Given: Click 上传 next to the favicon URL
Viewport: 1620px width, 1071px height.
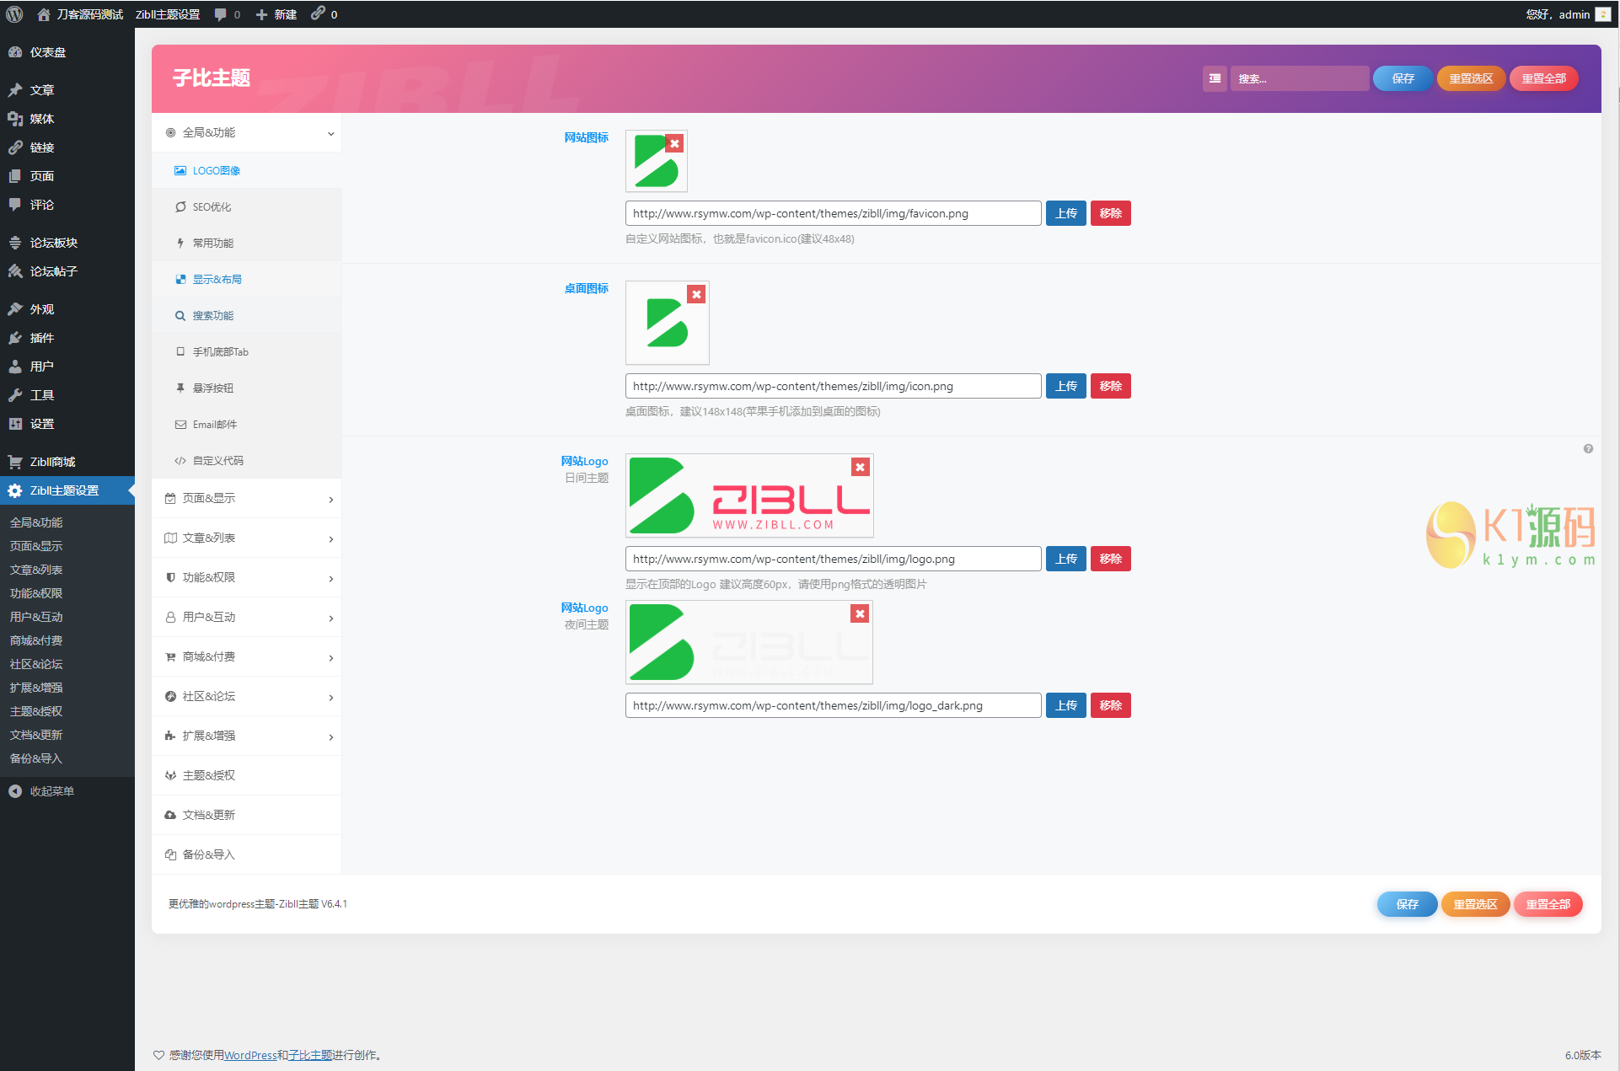Looking at the screenshot, I should click(x=1065, y=214).
